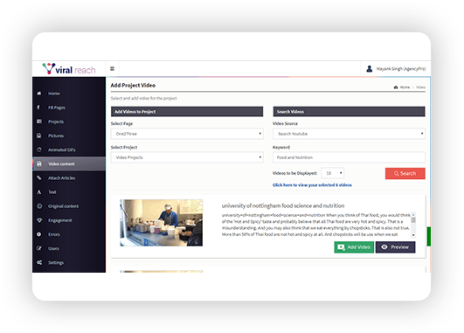Click the Viral Reach logo
The height and width of the screenshot is (333, 464).
point(69,69)
